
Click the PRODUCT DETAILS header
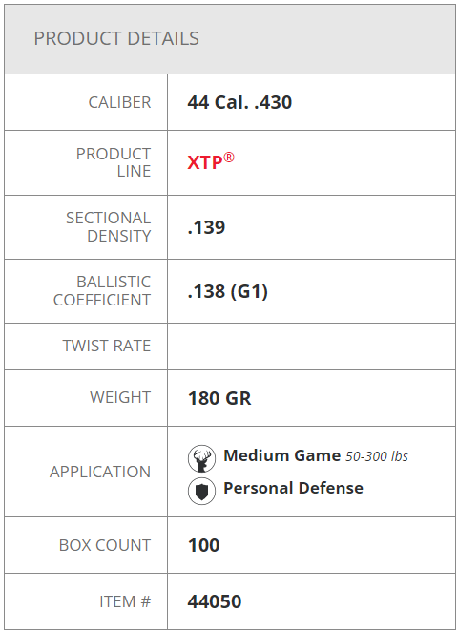click(x=116, y=39)
